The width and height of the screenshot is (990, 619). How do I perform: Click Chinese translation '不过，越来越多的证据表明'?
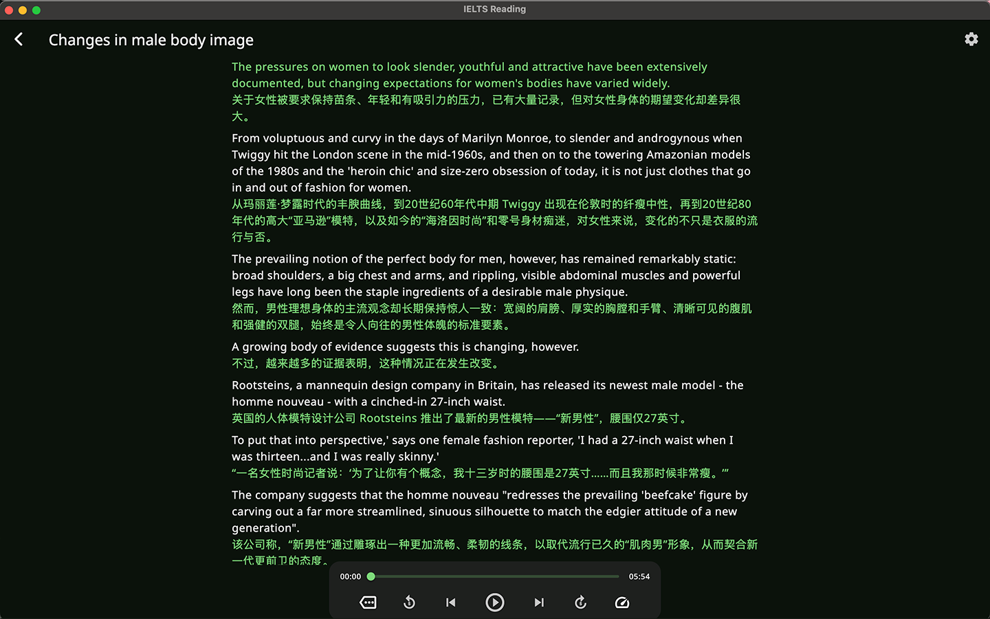(368, 363)
